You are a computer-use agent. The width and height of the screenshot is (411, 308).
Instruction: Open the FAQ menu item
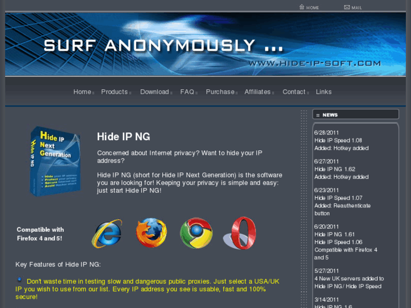(187, 92)
